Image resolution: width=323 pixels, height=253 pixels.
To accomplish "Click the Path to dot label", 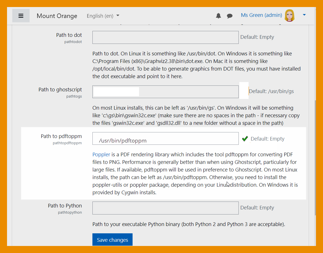I will click(x=69, y=35).
